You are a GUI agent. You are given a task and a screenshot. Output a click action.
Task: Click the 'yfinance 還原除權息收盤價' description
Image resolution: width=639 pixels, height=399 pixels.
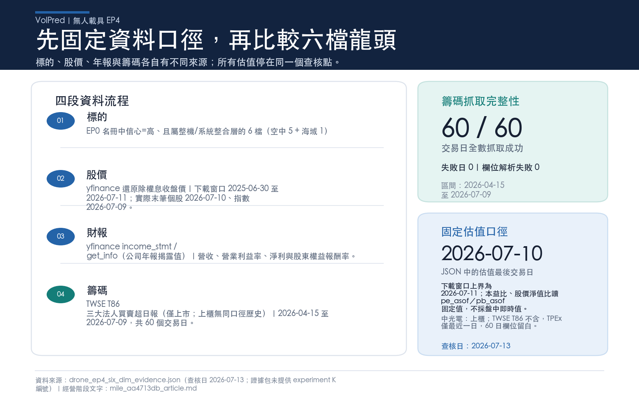(183, 198)
